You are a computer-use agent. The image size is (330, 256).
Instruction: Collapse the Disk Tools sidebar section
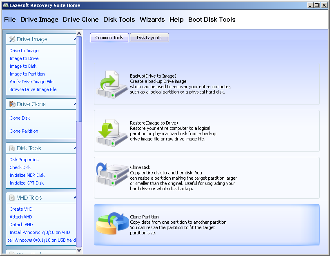click(x=74, y=148)
